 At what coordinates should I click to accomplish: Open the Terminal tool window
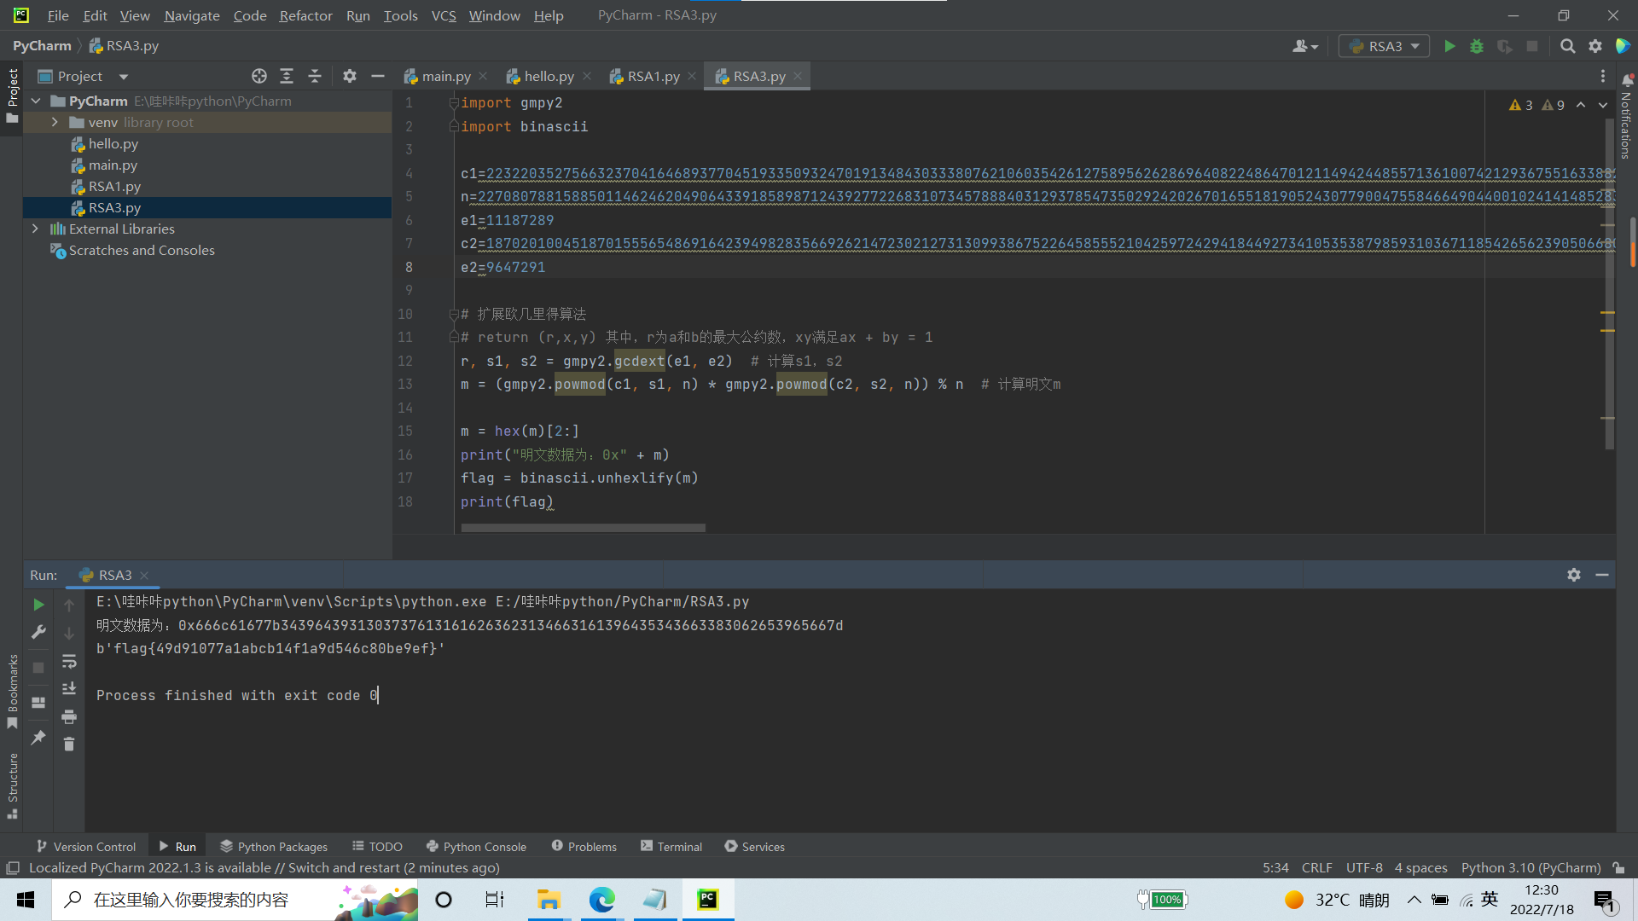[671, 846]
